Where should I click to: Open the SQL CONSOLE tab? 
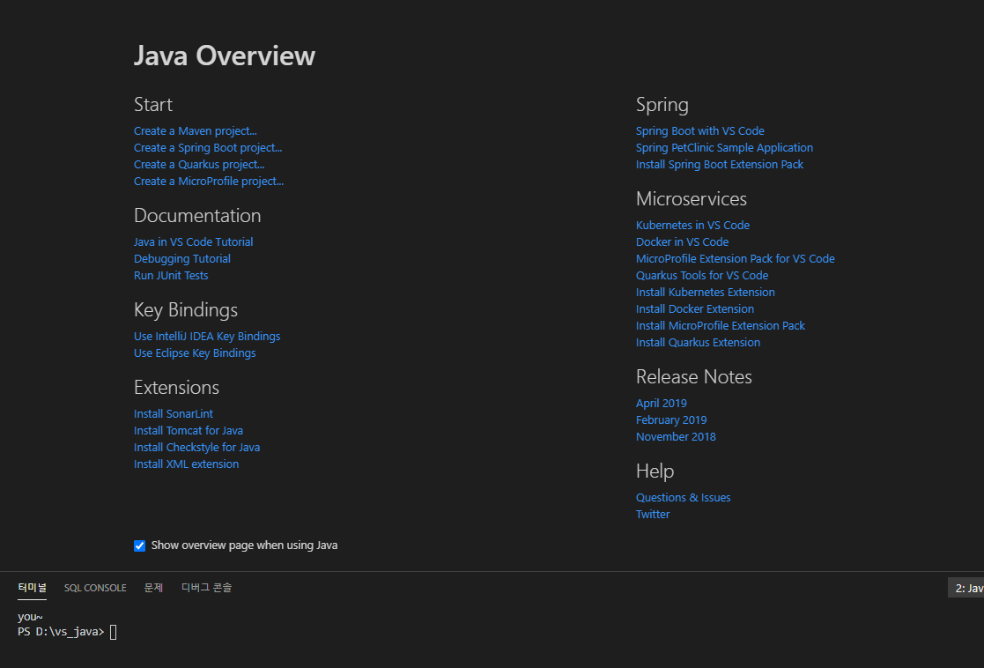[x=95, y=588]
